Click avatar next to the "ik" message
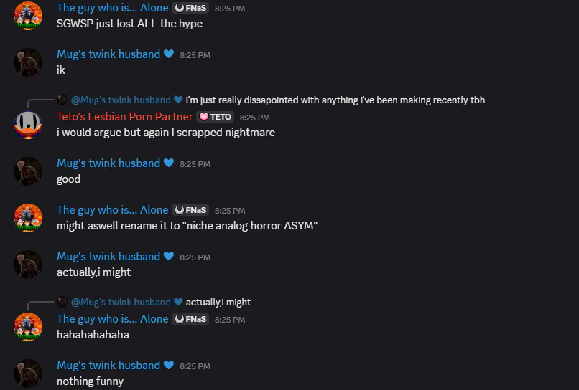 click(28, 62)
